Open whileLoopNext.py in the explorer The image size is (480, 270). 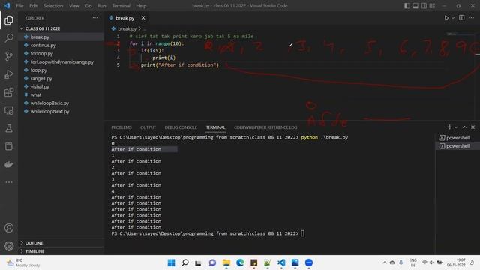(x=50, y=112)
